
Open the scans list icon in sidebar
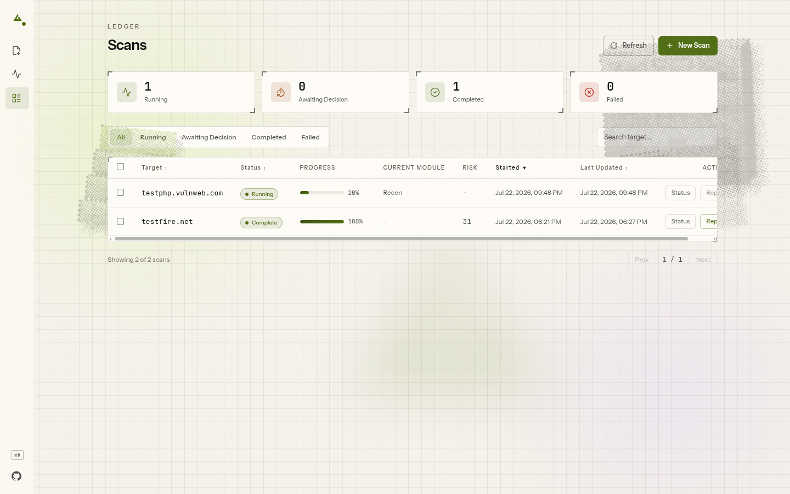tap(17, 98)
